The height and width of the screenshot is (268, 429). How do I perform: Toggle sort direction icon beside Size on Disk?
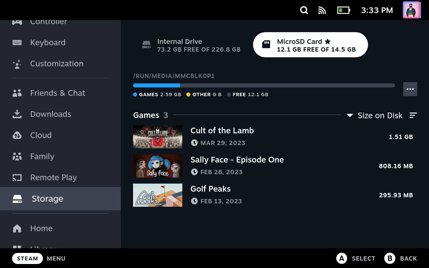pyautogui.click(x=413, y=116)
